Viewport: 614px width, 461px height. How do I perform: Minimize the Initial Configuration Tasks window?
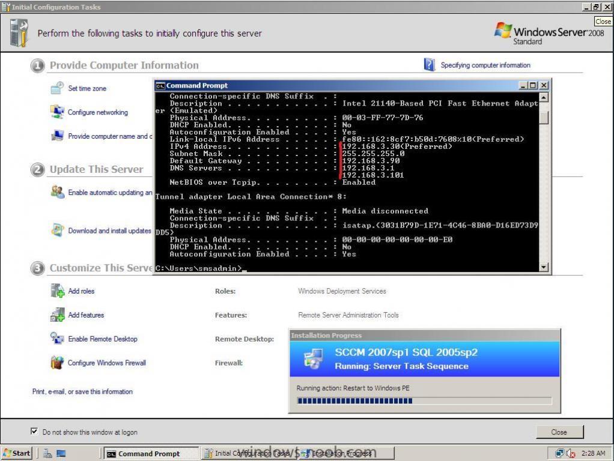pos(586,7)
